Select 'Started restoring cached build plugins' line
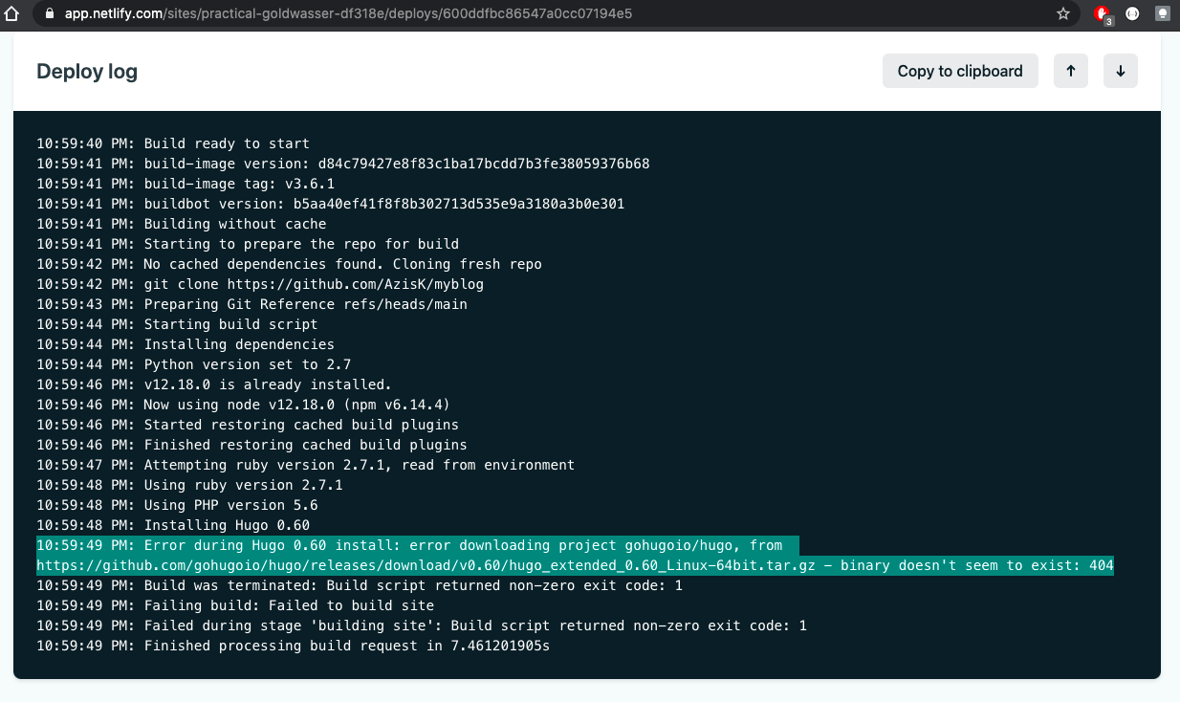The width and height of the screenshot is (1180, 702). 248,425
